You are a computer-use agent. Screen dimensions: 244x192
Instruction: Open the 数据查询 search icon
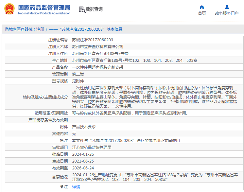pyautogui.click(x=82, y=9)
